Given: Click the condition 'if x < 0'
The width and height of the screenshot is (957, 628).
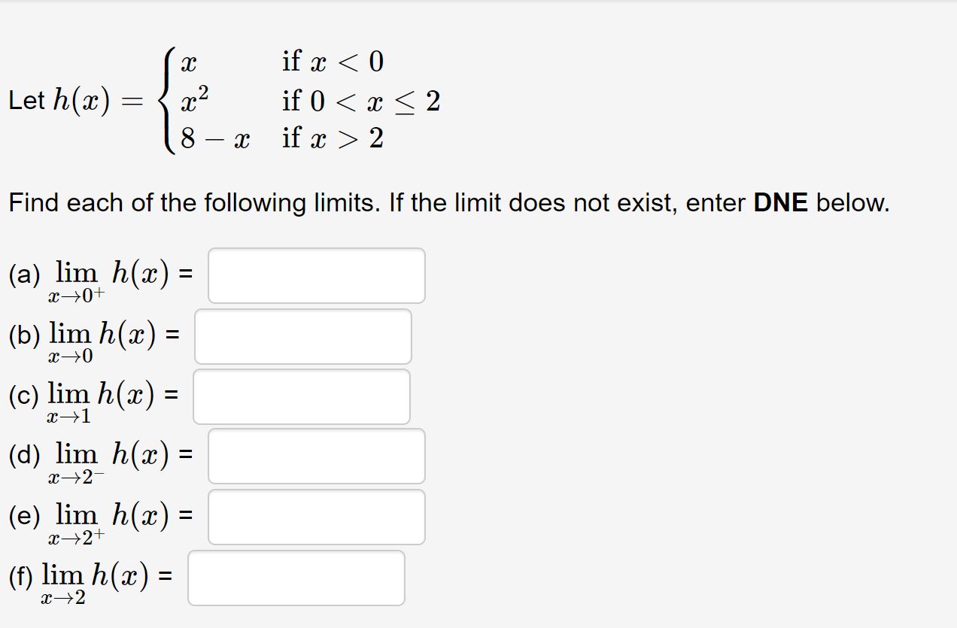Looking at the screenshot, I should tap(332, 63).
